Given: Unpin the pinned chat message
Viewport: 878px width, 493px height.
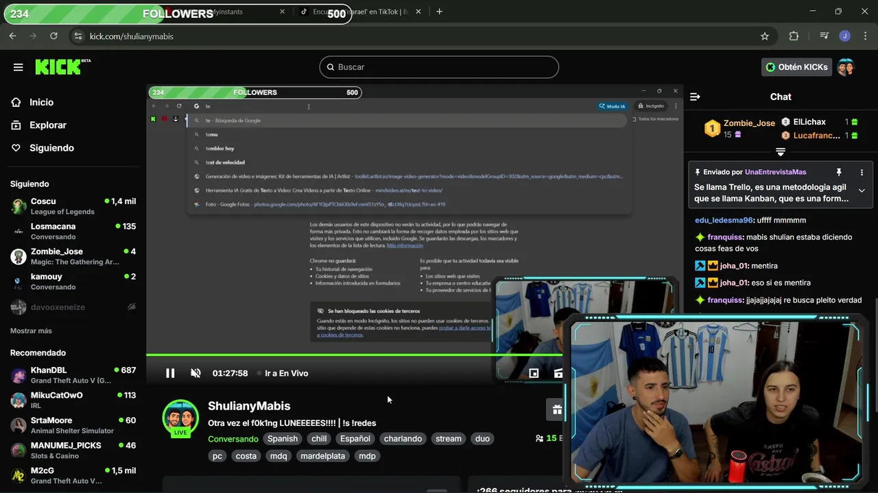Looking at the screenshot, I should coord(838,173).
